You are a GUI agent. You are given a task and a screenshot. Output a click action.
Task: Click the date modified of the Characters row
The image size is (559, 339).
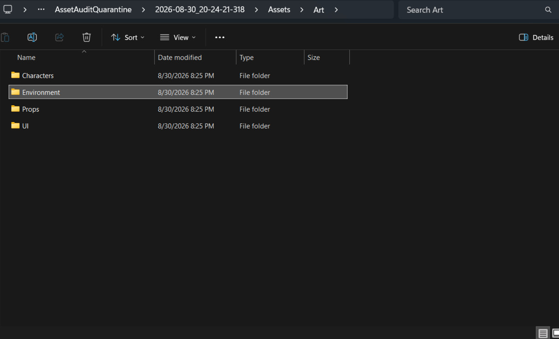(186, 75)
